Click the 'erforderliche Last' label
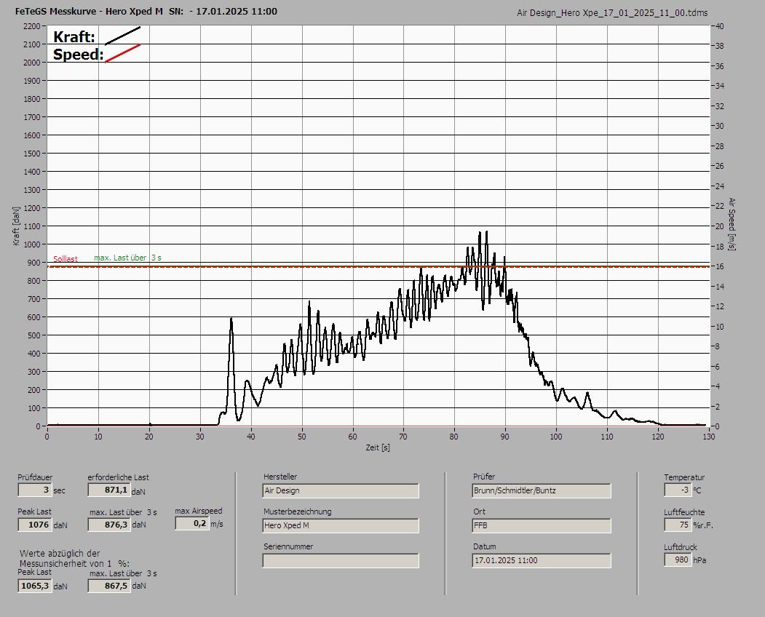The image size is (765, 617). (x=119, y=477)
